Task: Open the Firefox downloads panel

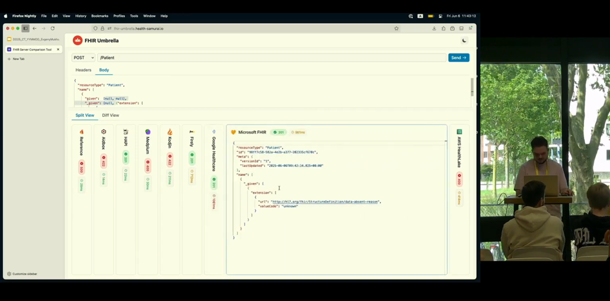Action: [434, 28]
